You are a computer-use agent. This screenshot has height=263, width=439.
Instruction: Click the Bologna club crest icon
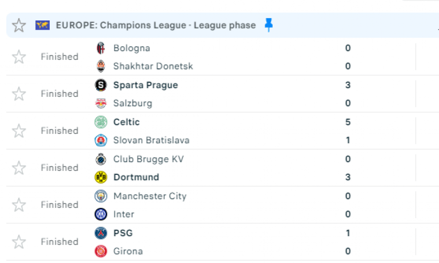pyautogui.click(x=100, y=48)
